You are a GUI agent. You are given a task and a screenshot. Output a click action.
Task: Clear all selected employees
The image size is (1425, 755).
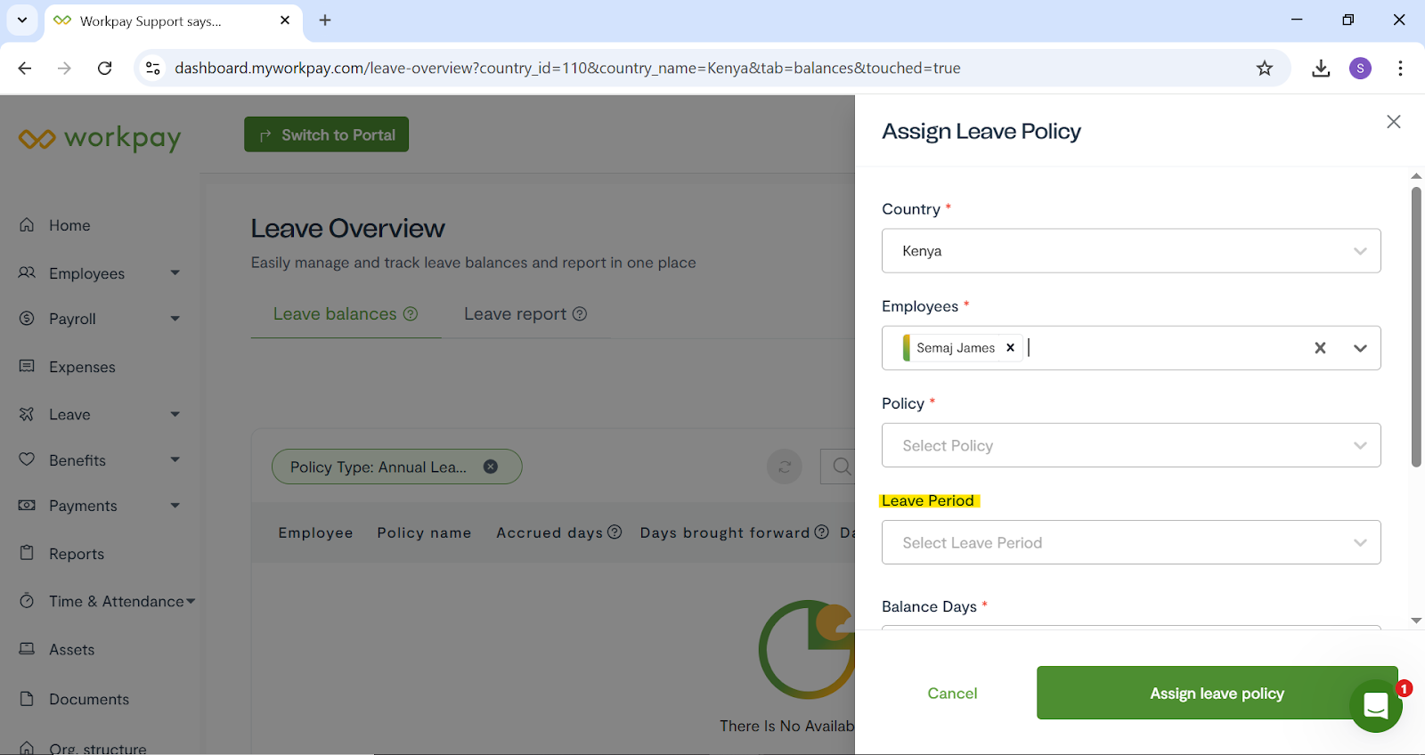(x=1320, y=348)
